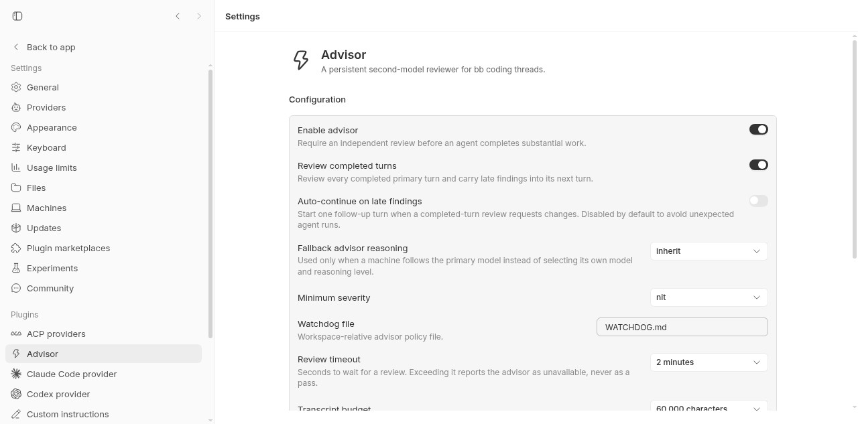Open Keyboard settings page

[103, 147]
